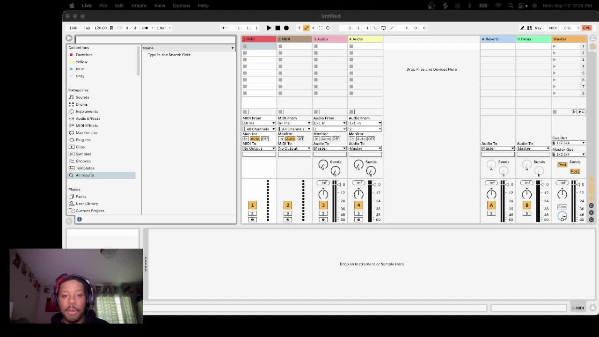Stop playback in the transport bar
This screenshot has height=337, width=599.
(278, 28)
